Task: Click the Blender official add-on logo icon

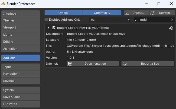Action: 171,28
